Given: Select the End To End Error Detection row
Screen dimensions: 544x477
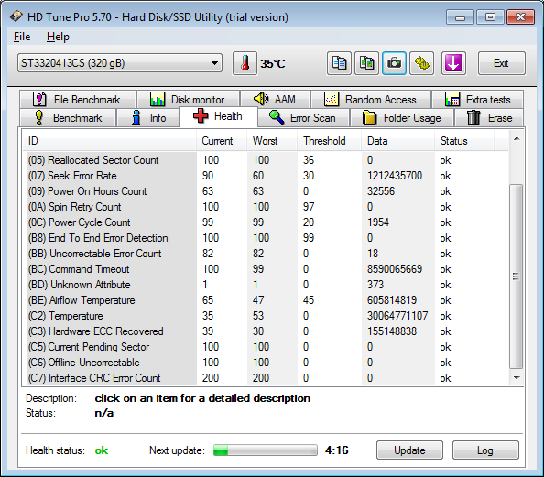Looking at the screenshot, I should 266,238.
